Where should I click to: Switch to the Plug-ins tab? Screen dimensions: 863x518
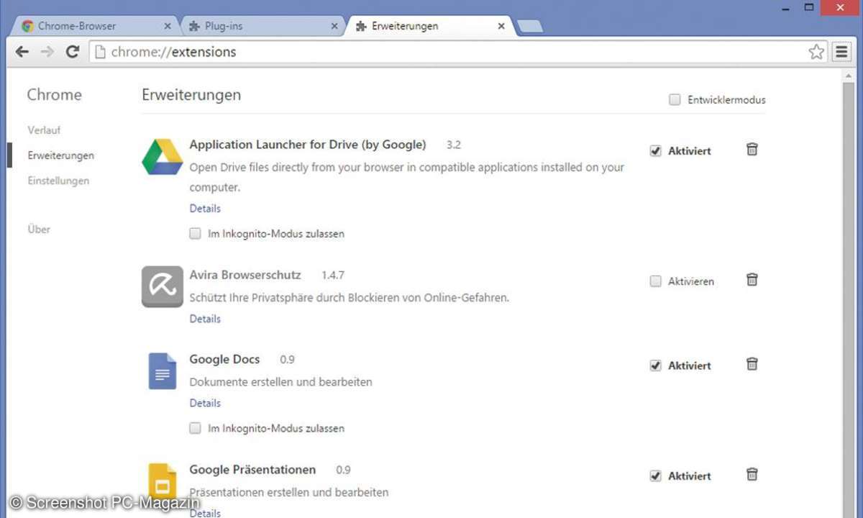tap(262, 26)
